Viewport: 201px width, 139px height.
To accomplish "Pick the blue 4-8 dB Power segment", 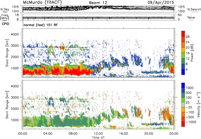I will click(x=183, y=67).
